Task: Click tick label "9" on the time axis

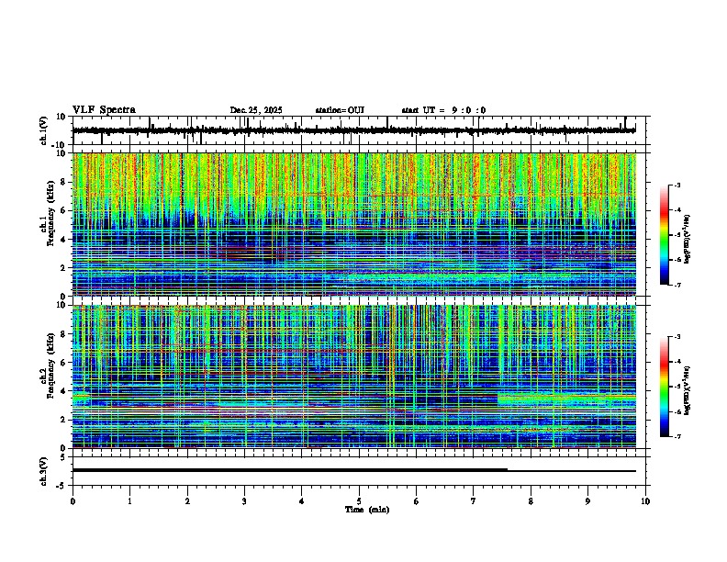Action: 587,501
